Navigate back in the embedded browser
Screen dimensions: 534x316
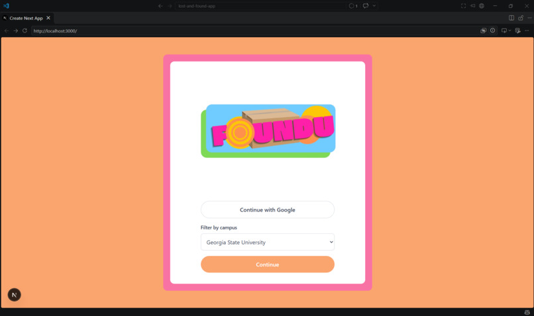coord(7,30)
